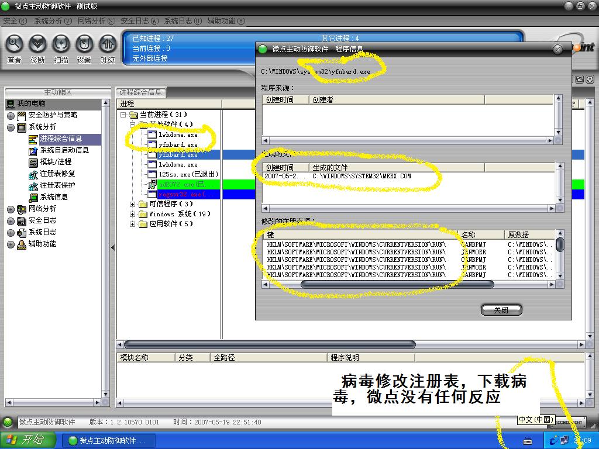Open the 辅助功能(H) menu
Screen dimensions: 599x449
click(x=226, y=21)
